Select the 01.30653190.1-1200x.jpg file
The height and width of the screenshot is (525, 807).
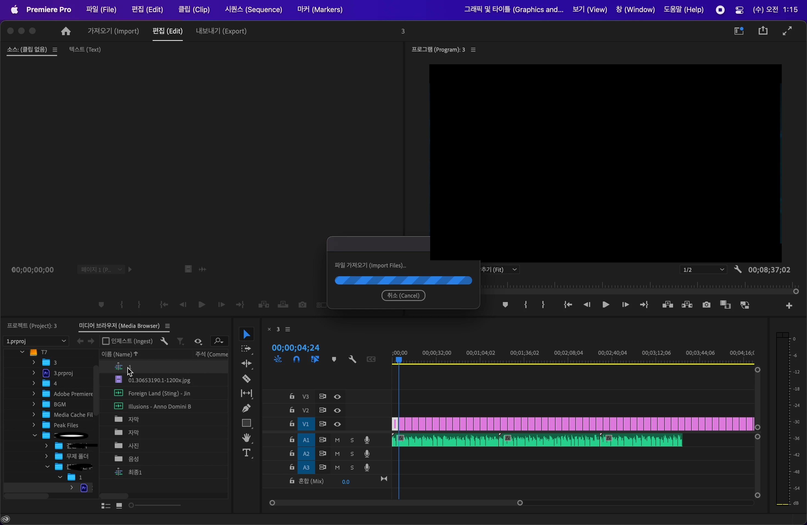pos(159,380)
